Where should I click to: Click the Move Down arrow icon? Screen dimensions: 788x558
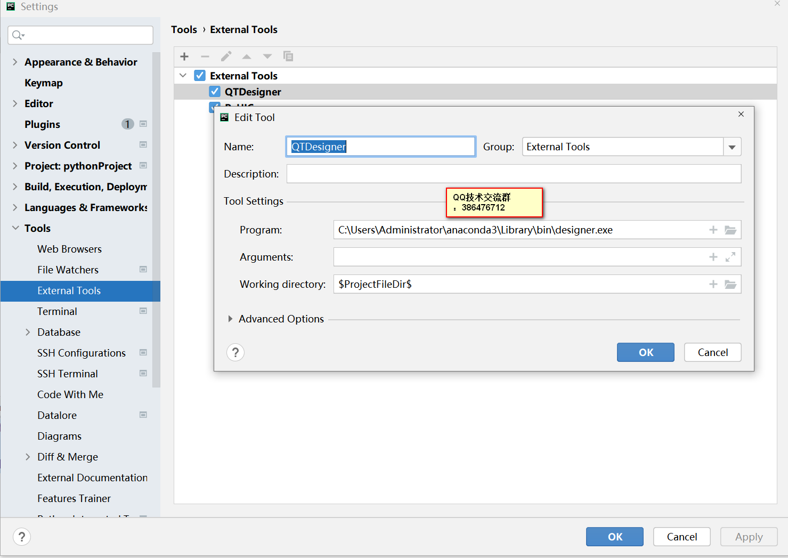pyautogui.click(x=267, y=56)
